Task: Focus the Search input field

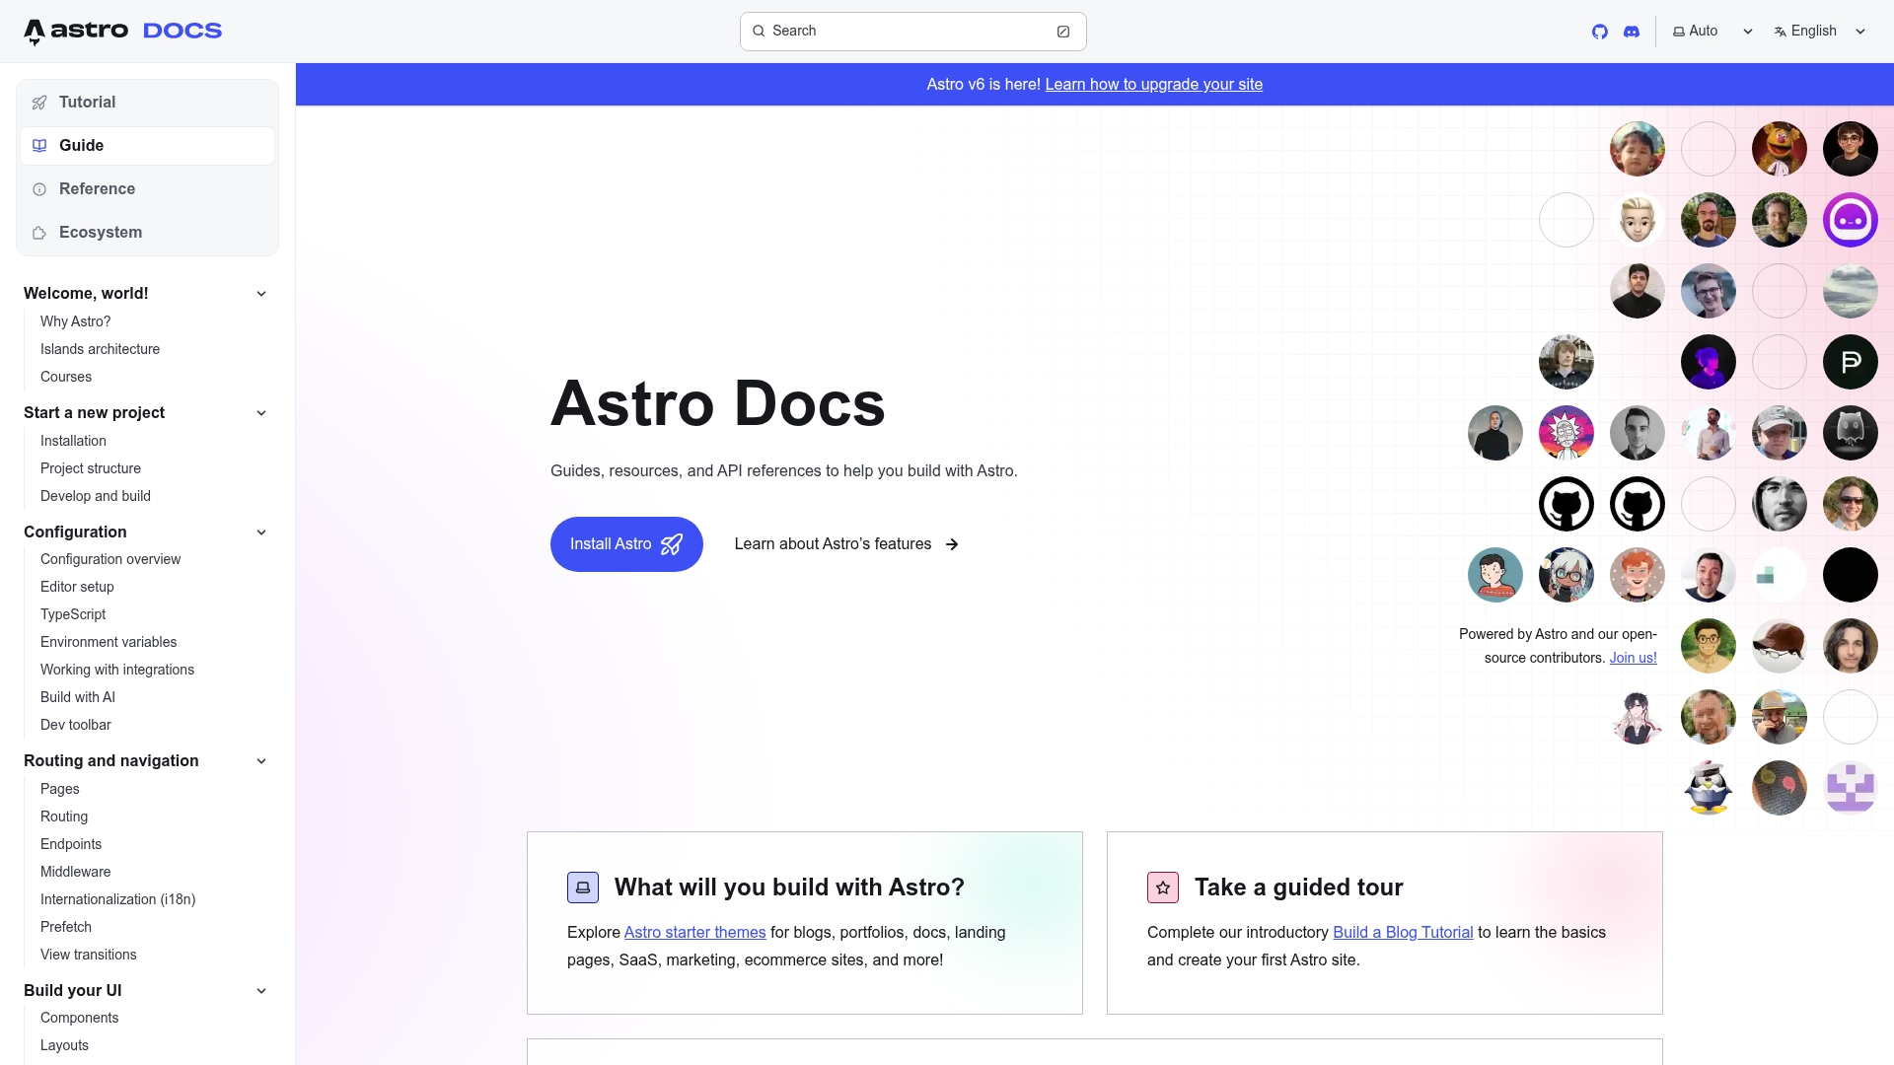Action: pyautogui.click(x=913, y=32)
